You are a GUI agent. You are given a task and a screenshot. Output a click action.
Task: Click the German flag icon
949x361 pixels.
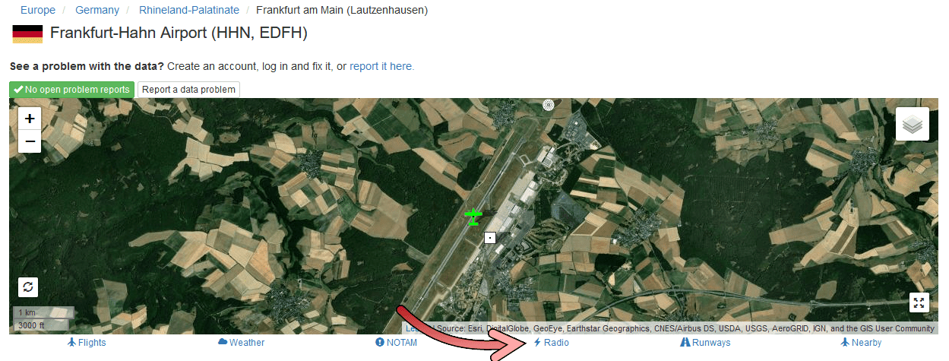point(27,33)
